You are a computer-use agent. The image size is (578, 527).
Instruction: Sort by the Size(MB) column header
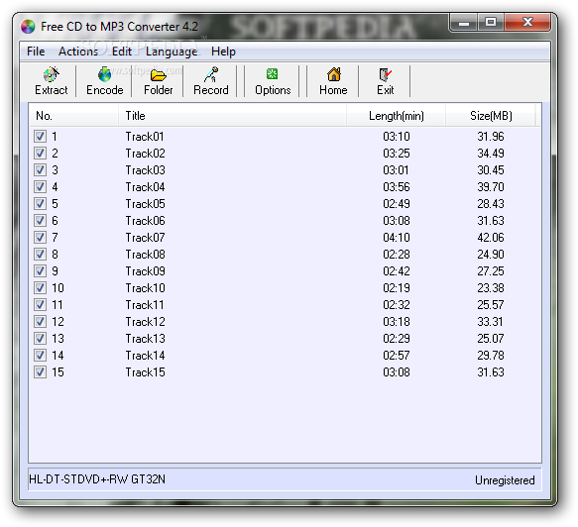click(491, 116)
